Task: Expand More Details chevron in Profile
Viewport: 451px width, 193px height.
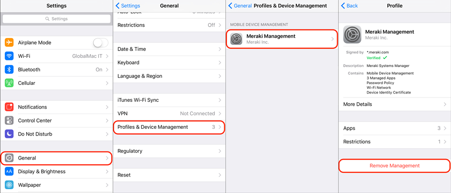Action: [x=445, y=104]
